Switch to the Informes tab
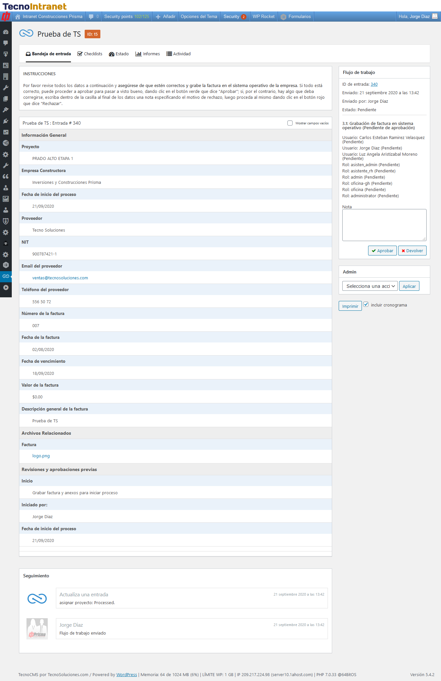The image size is (441, 681). click(x=148, y=54)
